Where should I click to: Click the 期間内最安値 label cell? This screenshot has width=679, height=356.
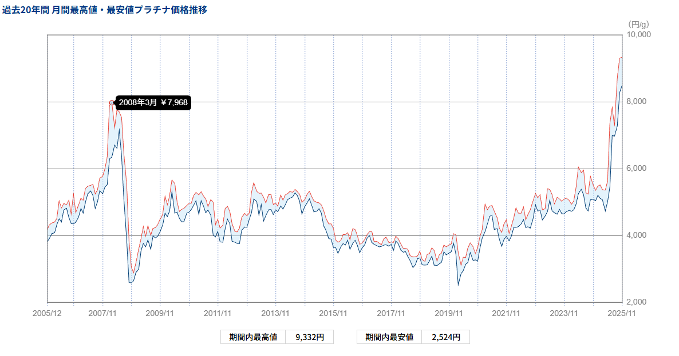click(389, 337)
